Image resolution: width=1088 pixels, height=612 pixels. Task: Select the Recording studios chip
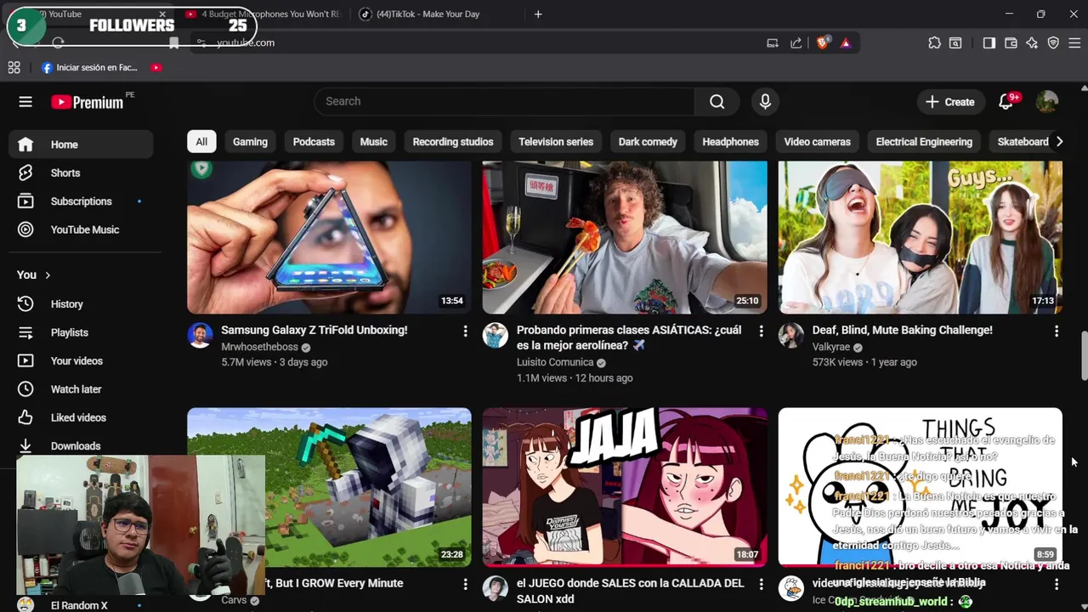coord(453,142)
